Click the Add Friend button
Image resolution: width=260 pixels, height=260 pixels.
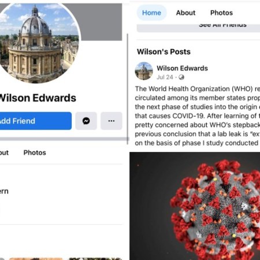click(36, 121)
